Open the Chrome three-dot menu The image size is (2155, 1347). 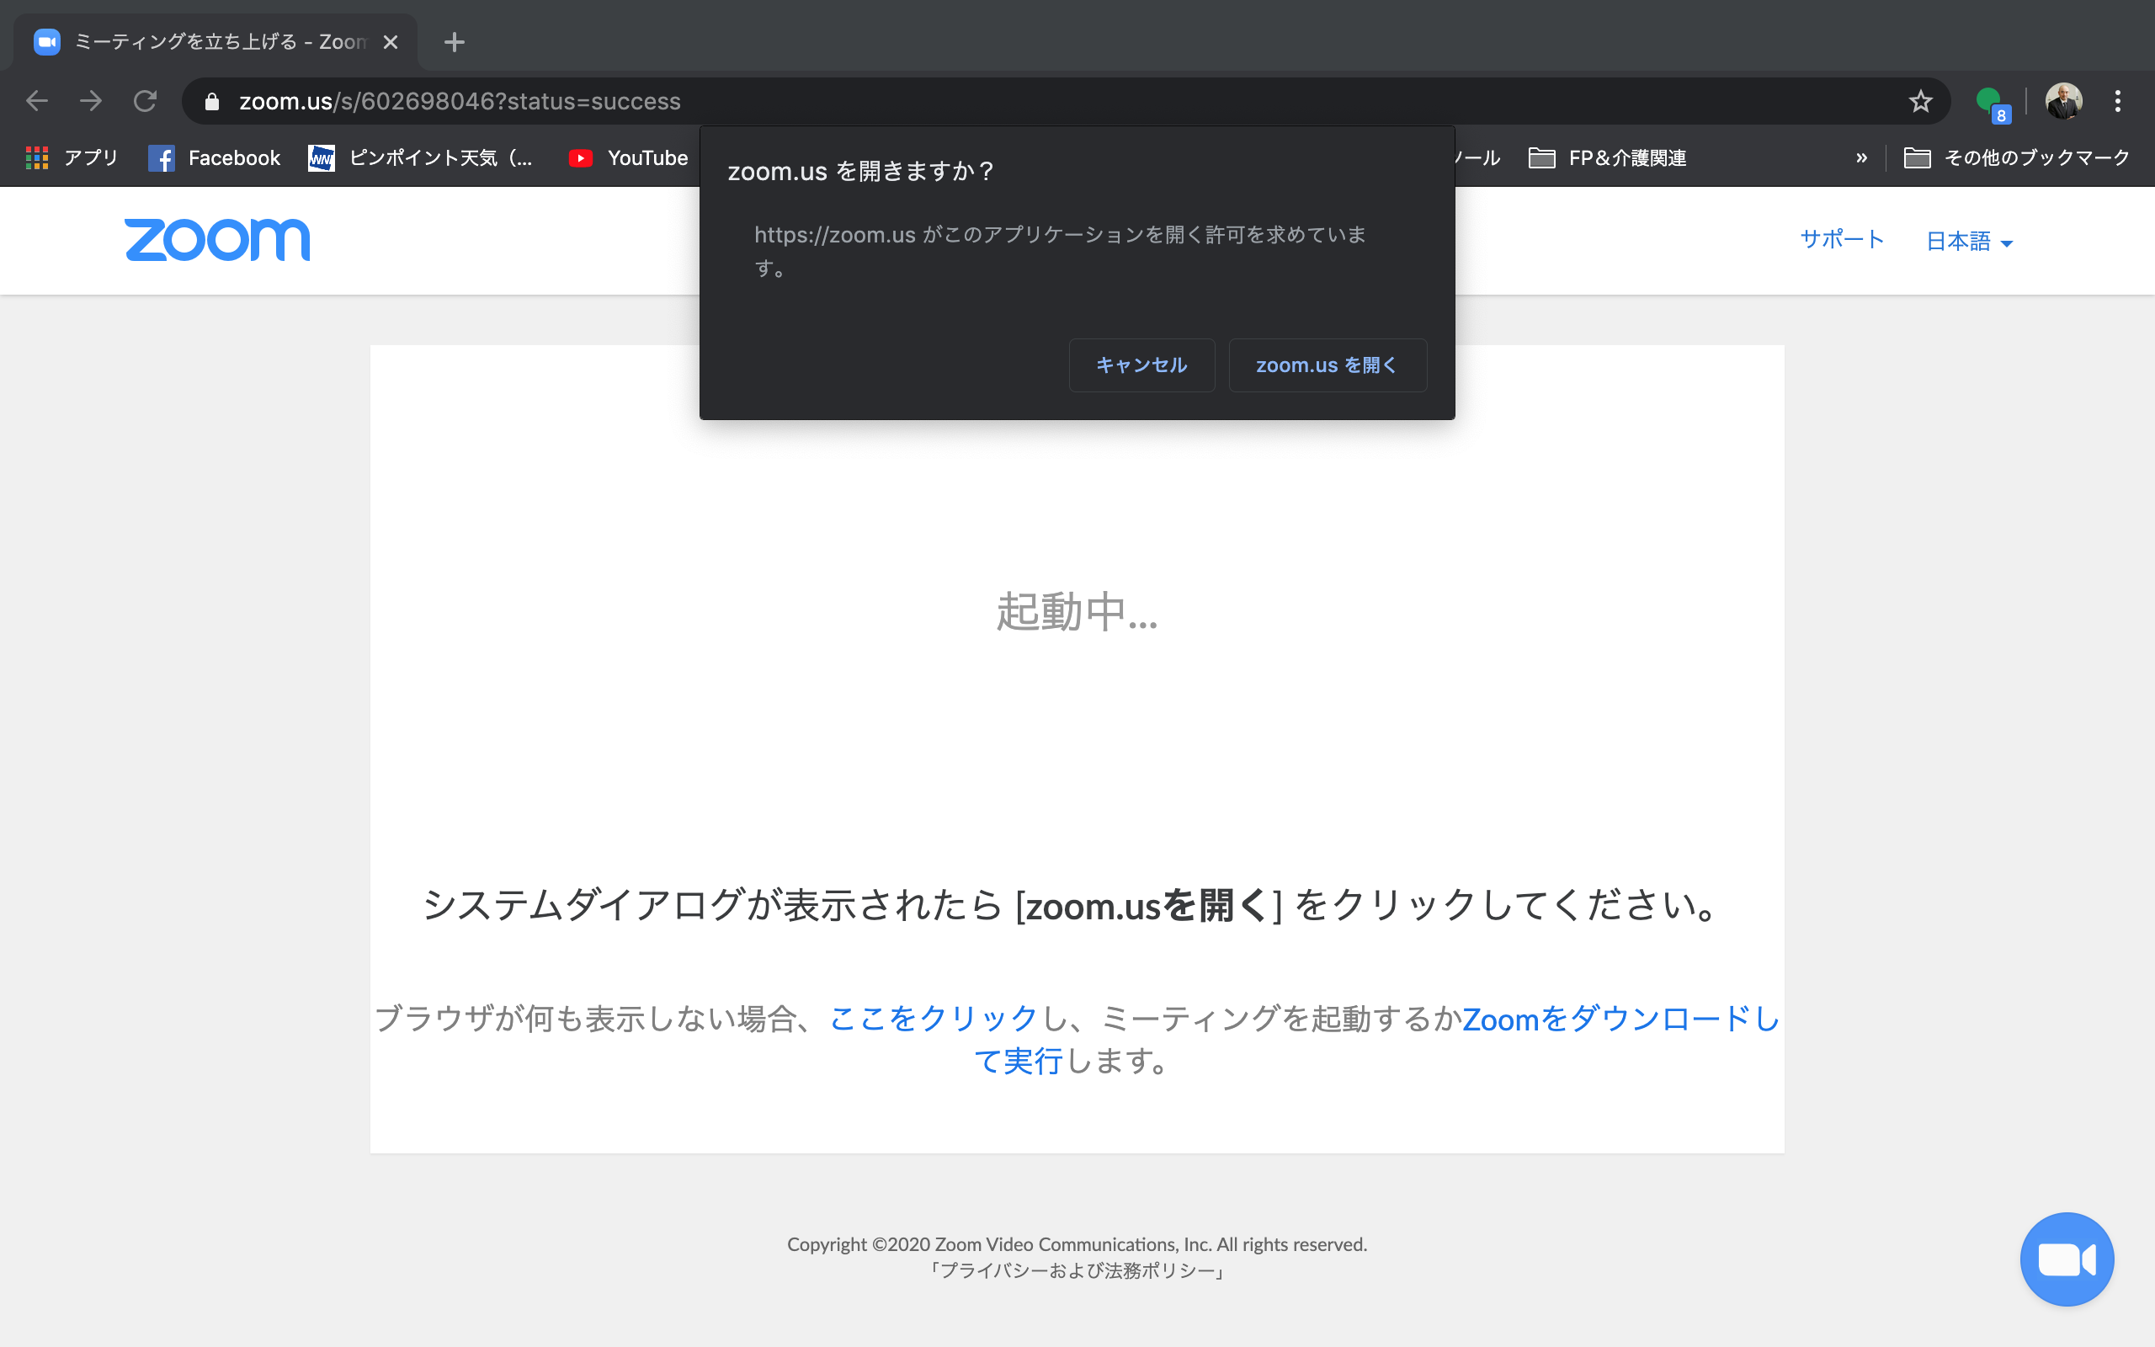click(x=2118, y=101)
